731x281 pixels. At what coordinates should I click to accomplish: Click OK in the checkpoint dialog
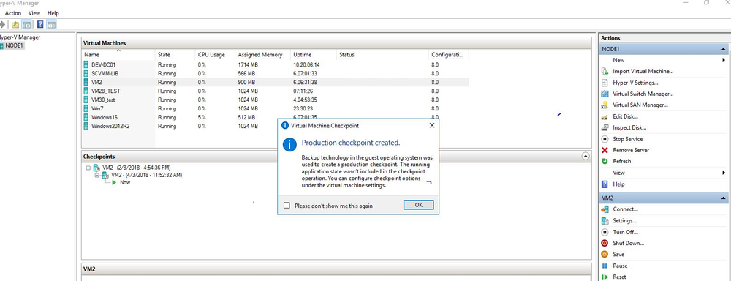click(418, 205)
